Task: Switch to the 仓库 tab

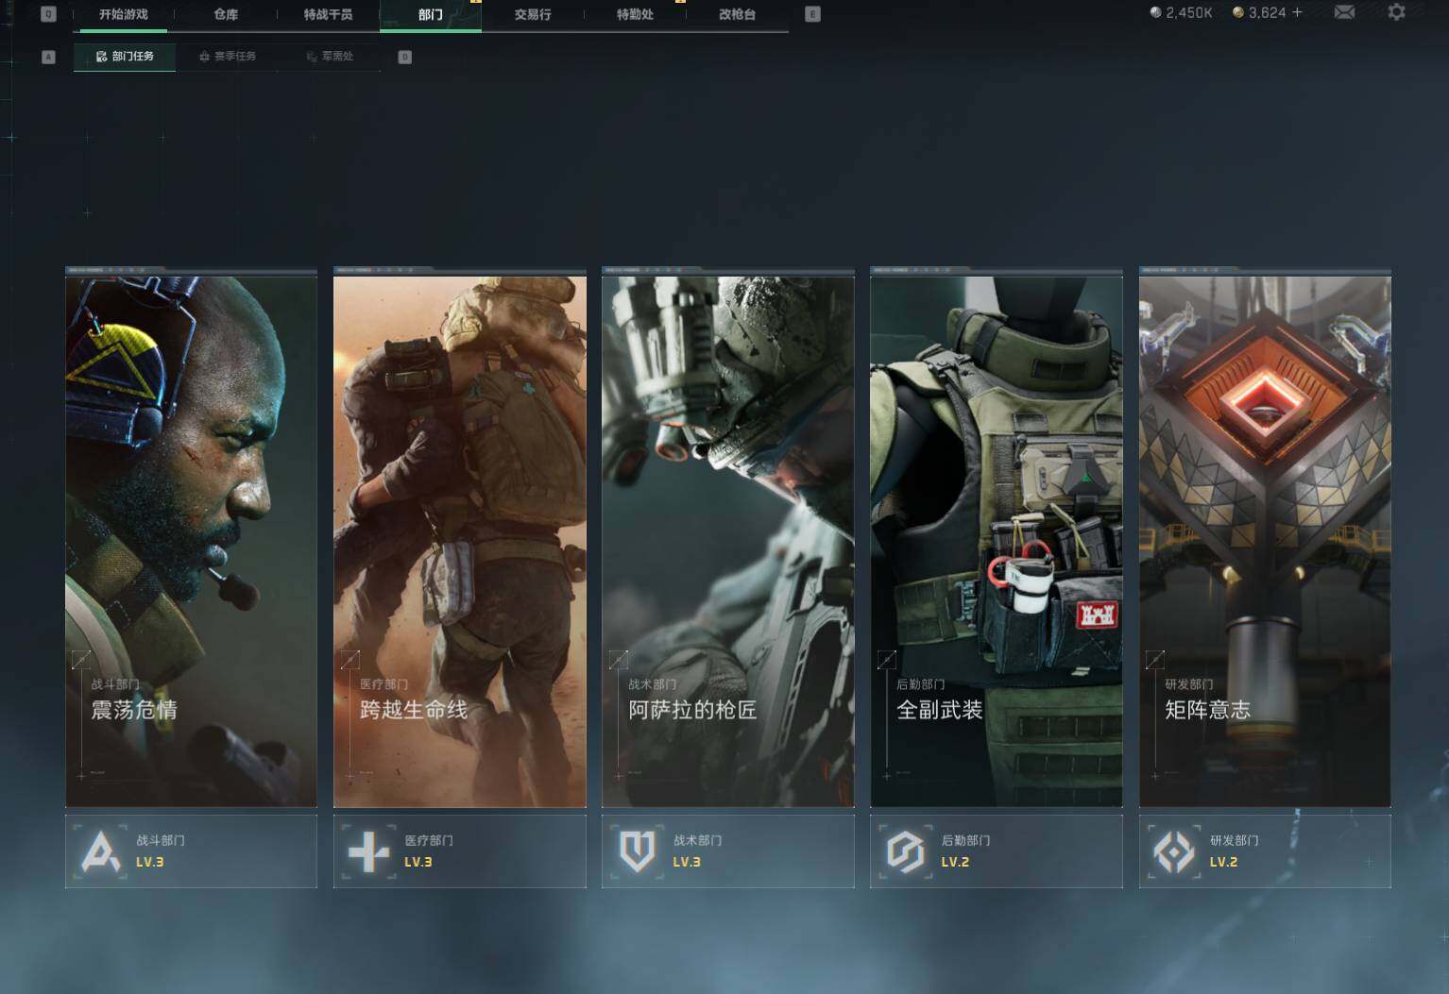Action: click(x=226, y=15)
